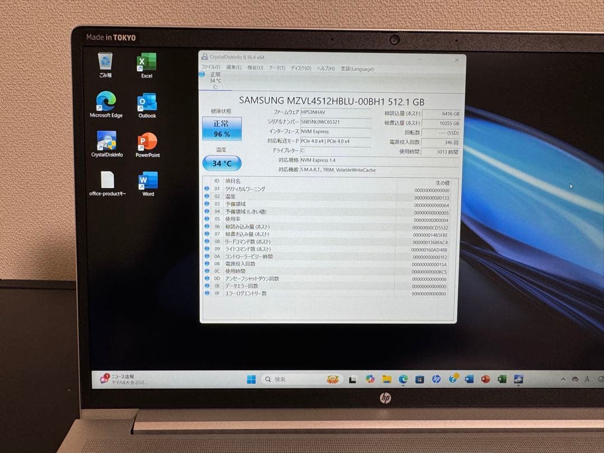604x453 pixels.
Task: Open the ファイル(F) menu
Action: 209,68
